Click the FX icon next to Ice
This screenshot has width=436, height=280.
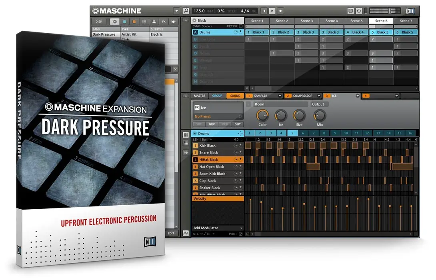pyautogui.click(x=197, y=108)
